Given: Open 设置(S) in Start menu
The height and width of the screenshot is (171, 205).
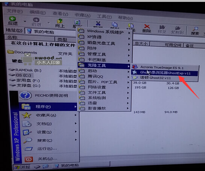Looking at the screenshot, I should point(49,132).
